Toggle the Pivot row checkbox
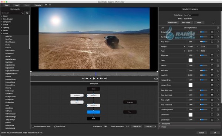This screenshot has height=136, width=222. pyautogui.click(x=218, y=51)
